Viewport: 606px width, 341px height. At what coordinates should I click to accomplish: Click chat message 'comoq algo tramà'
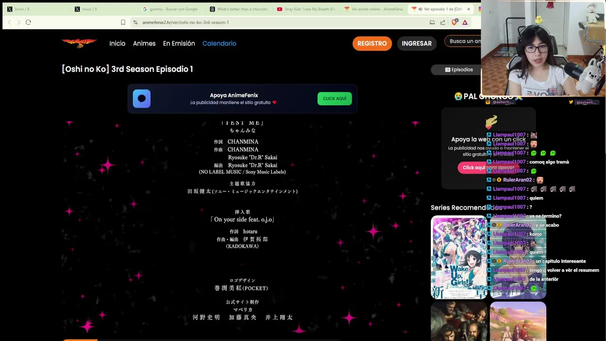(549, 162)
